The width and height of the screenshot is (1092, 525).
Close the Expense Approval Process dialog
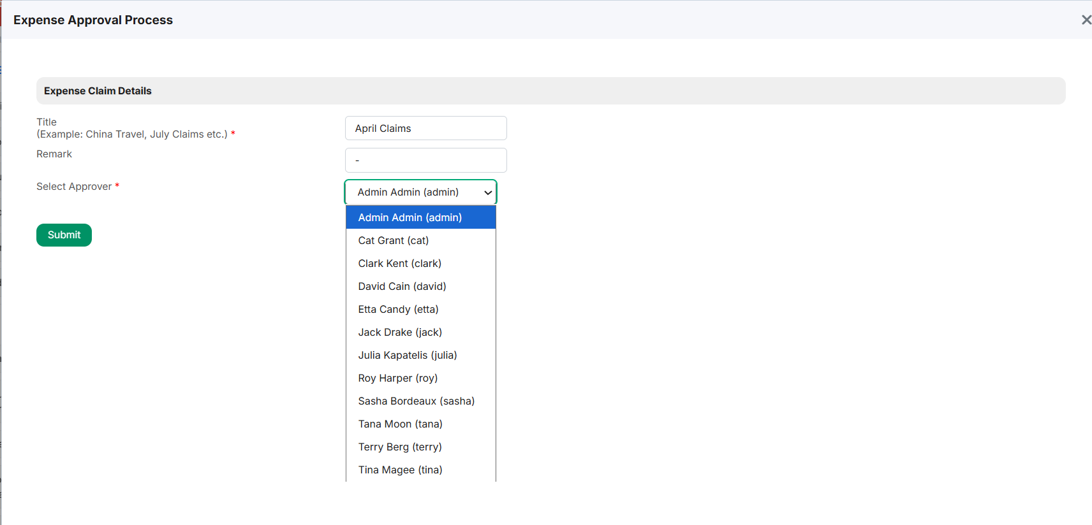pos(1086,20)
